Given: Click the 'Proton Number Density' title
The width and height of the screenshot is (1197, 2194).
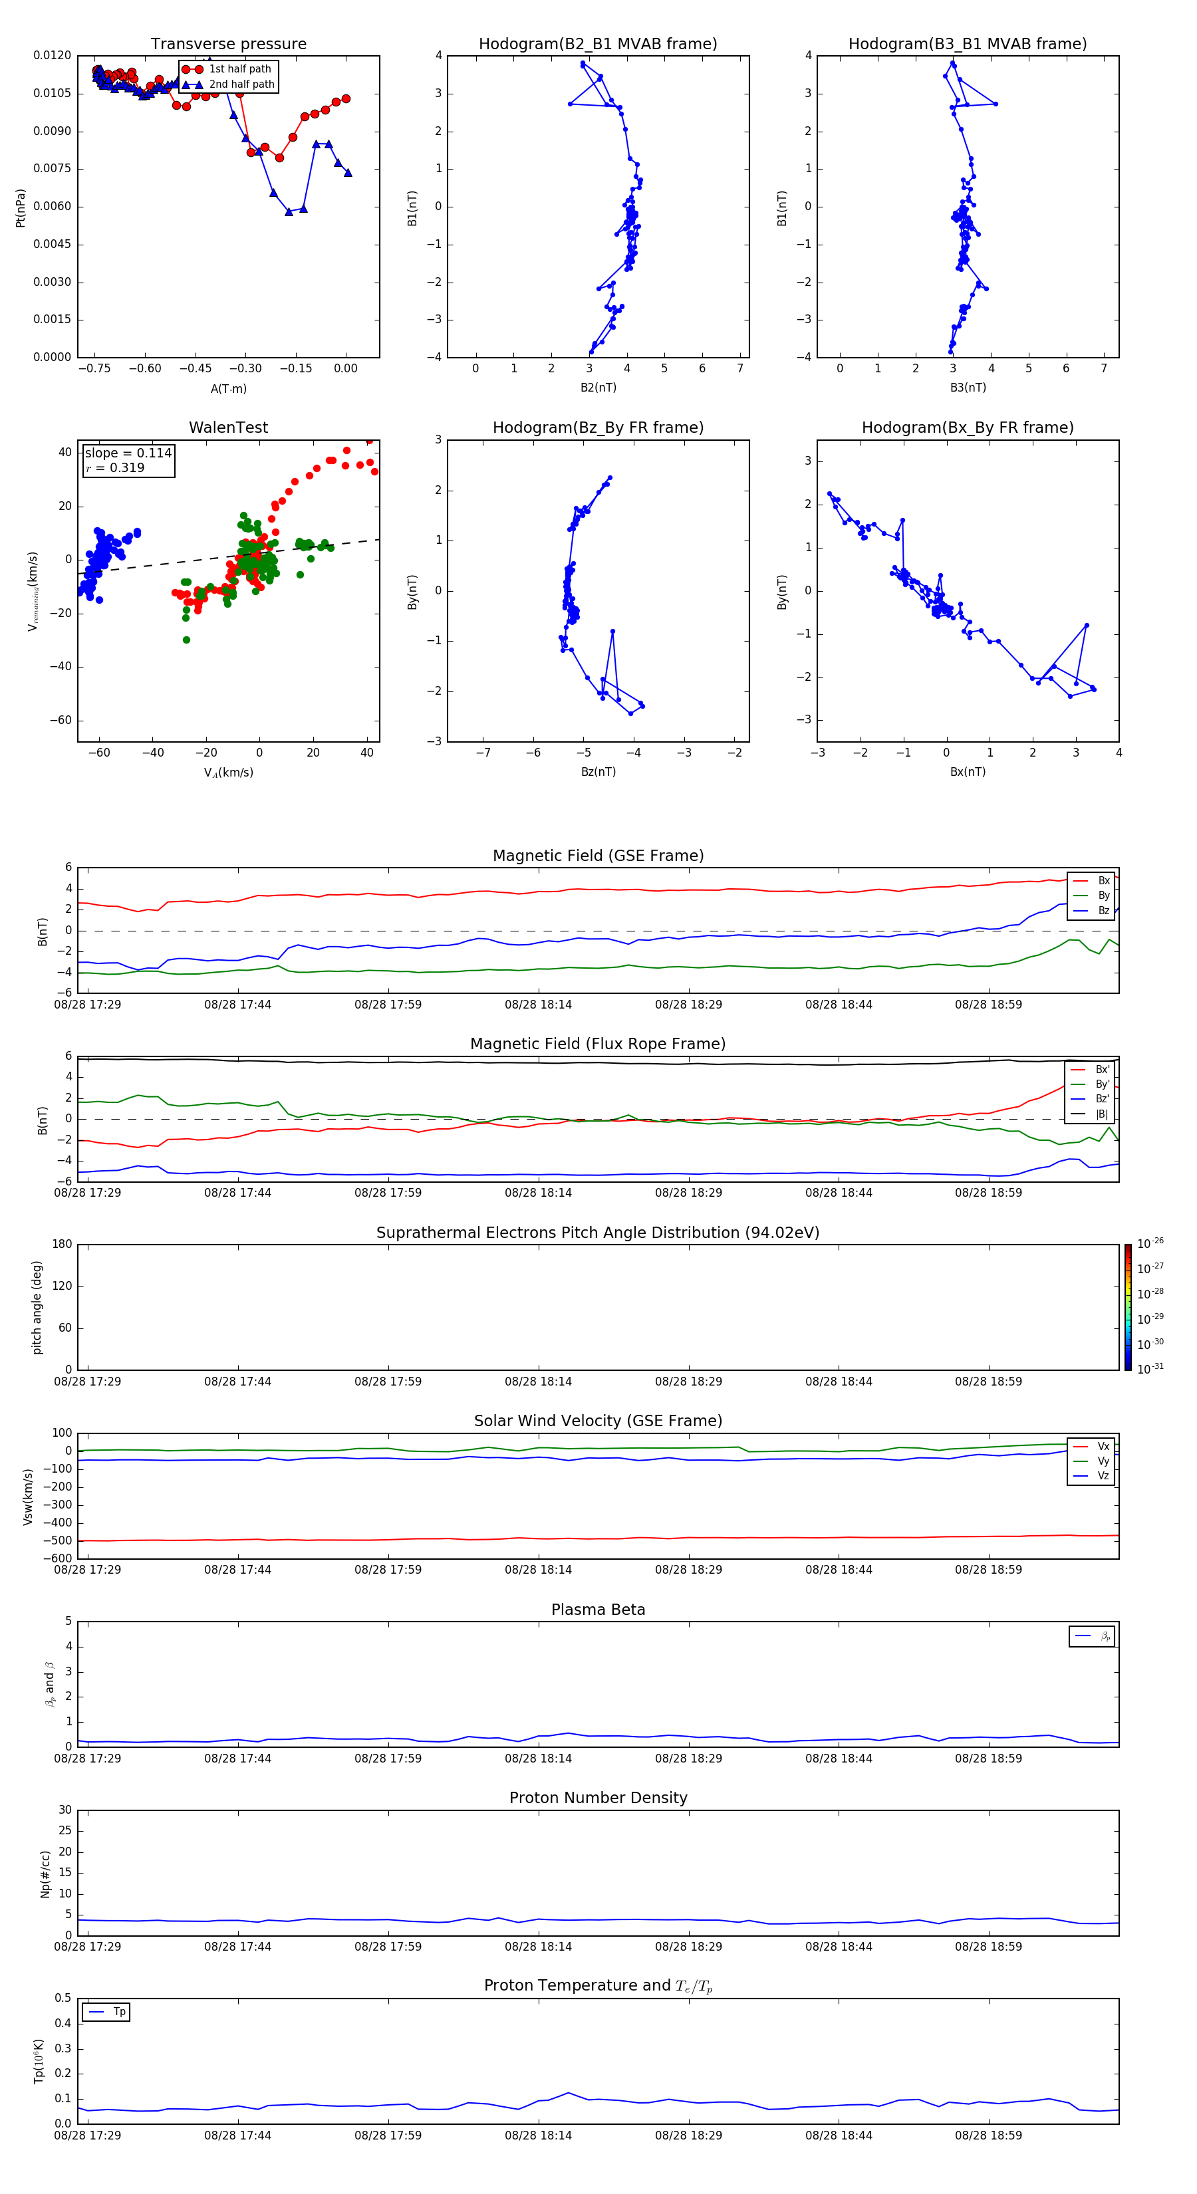Looking at the screenshot, I should point(598,1798).
